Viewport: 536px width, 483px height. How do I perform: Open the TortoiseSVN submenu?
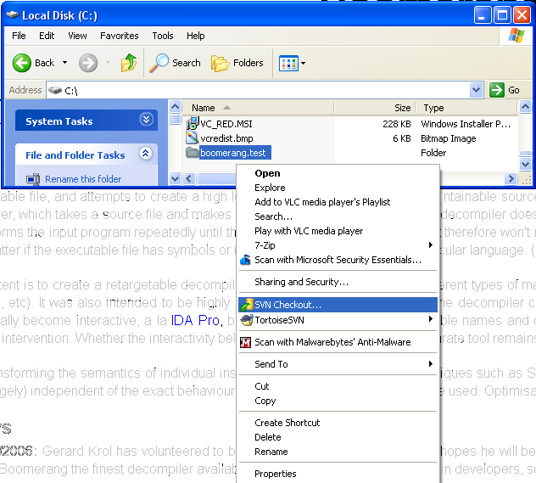pyautogui.click(x=278, y=320)
